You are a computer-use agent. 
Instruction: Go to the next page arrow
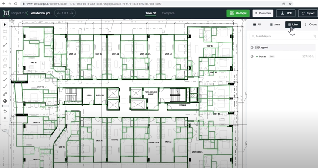coord(71,13)
